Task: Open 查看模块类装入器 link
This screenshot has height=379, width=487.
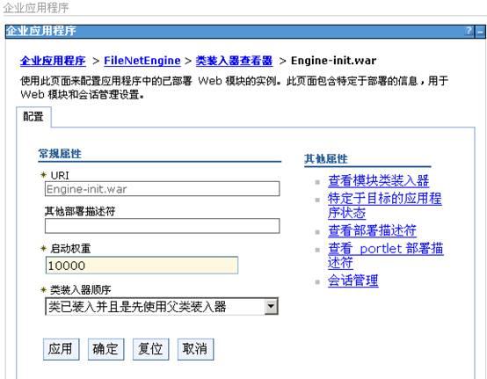Action: tap(378, 180)
